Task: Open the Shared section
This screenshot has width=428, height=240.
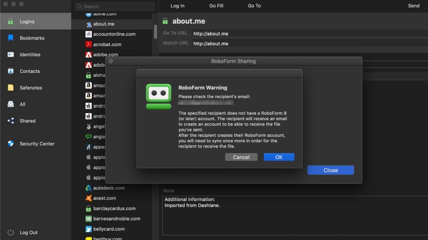Action: [27, 121]
